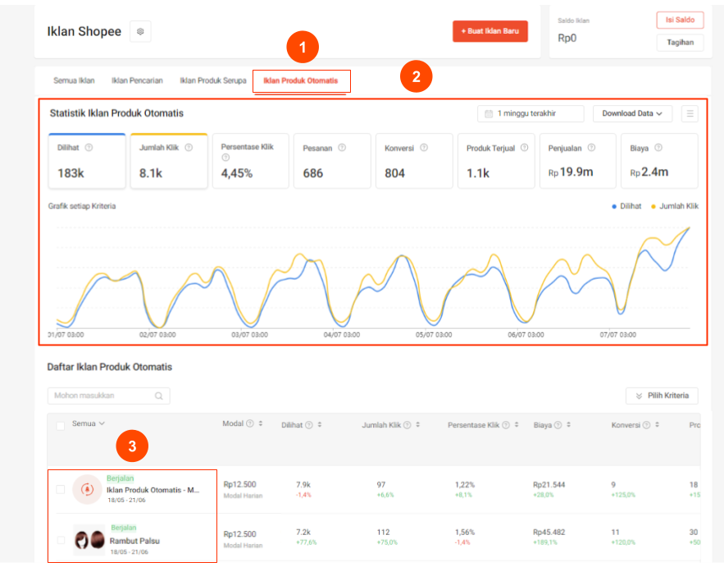The image size is (724, 567).
Task: Click the list menu icon beside Download Data
Action: click(x=690, y=114)
